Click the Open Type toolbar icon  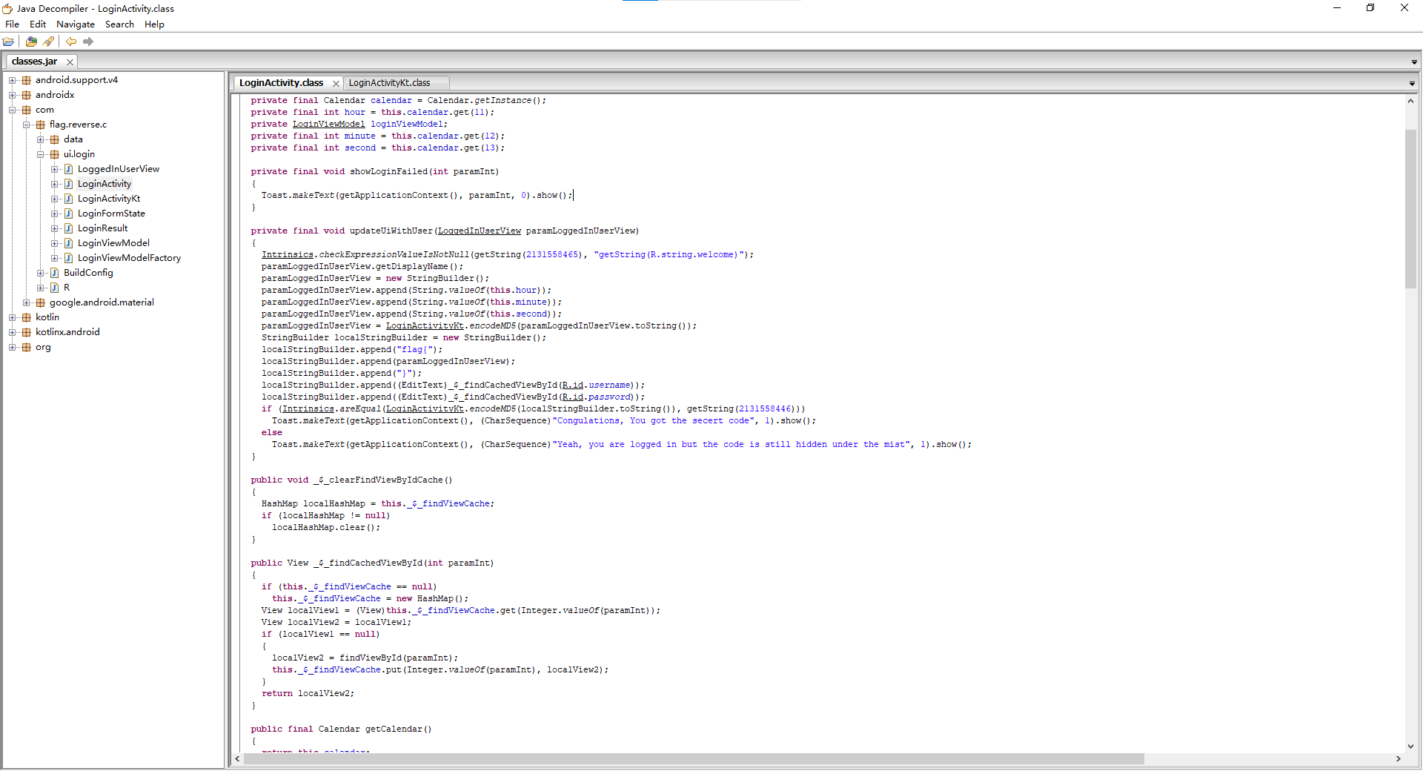coord(31,42)
